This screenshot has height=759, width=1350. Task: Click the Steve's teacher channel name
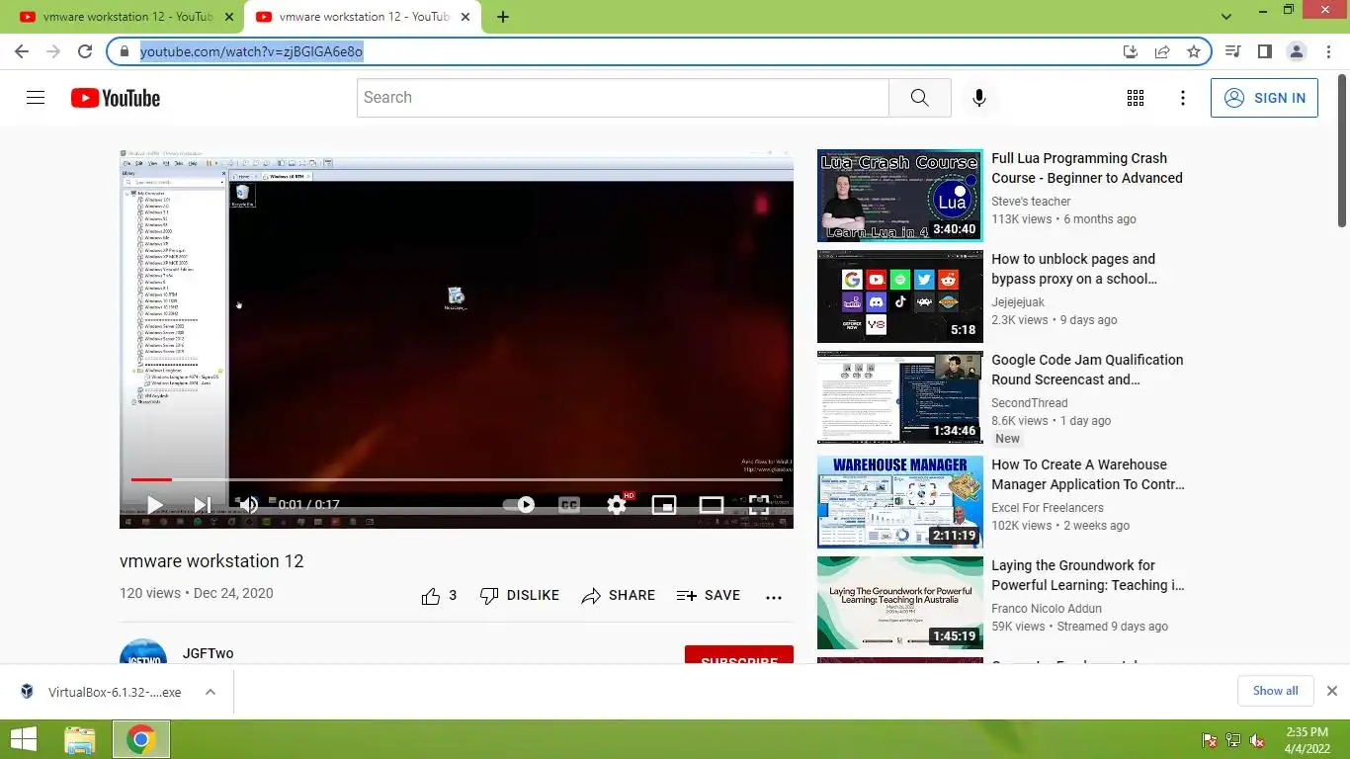pyautogui.click(x=1031, y=202)
